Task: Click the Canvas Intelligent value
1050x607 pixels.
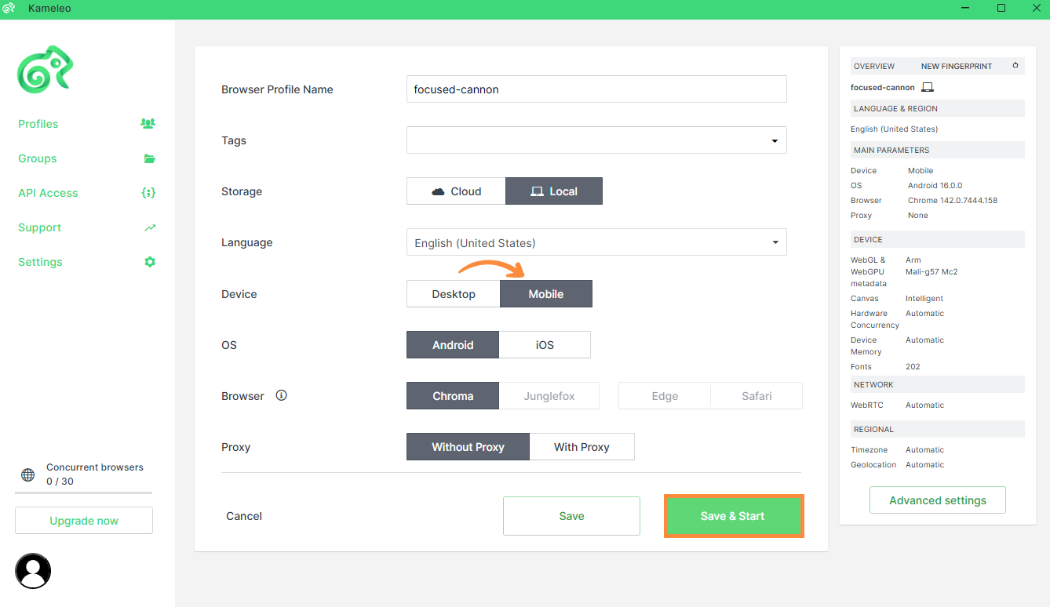Action: pyautogui.click(x=924, y=298)
